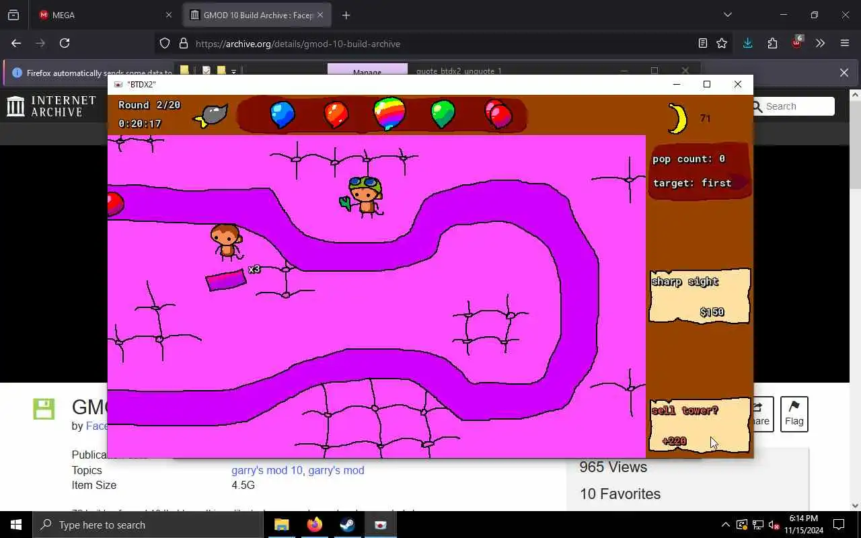
Task: Click the uBlock Origin extension icon
Action: coord(797,43)
